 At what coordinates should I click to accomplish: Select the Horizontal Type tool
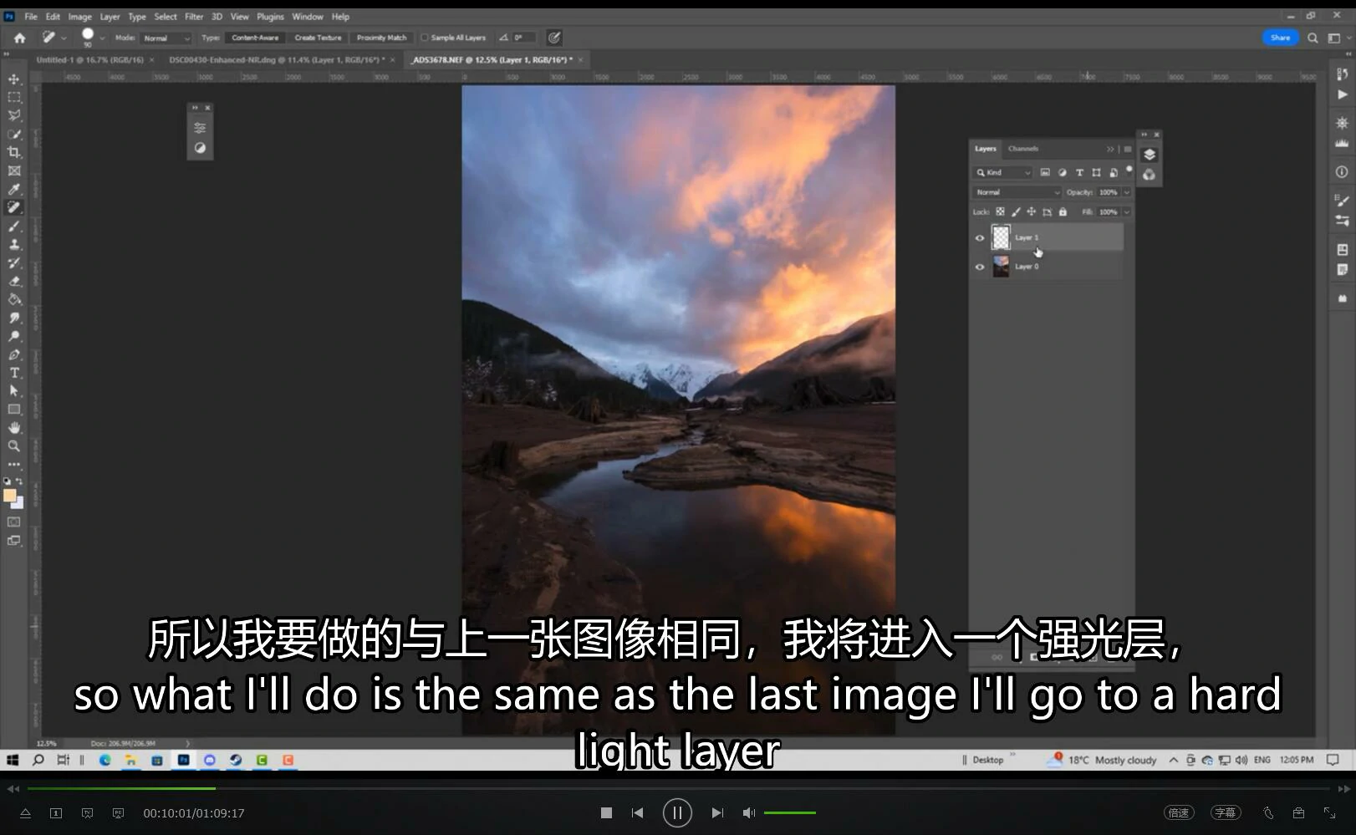tap(14, 373)
